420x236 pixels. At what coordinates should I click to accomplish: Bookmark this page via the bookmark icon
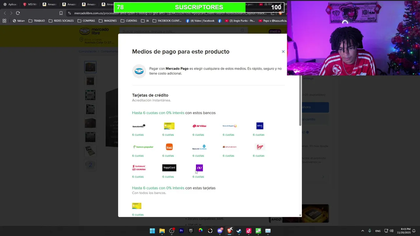click(x=61, y=13)
